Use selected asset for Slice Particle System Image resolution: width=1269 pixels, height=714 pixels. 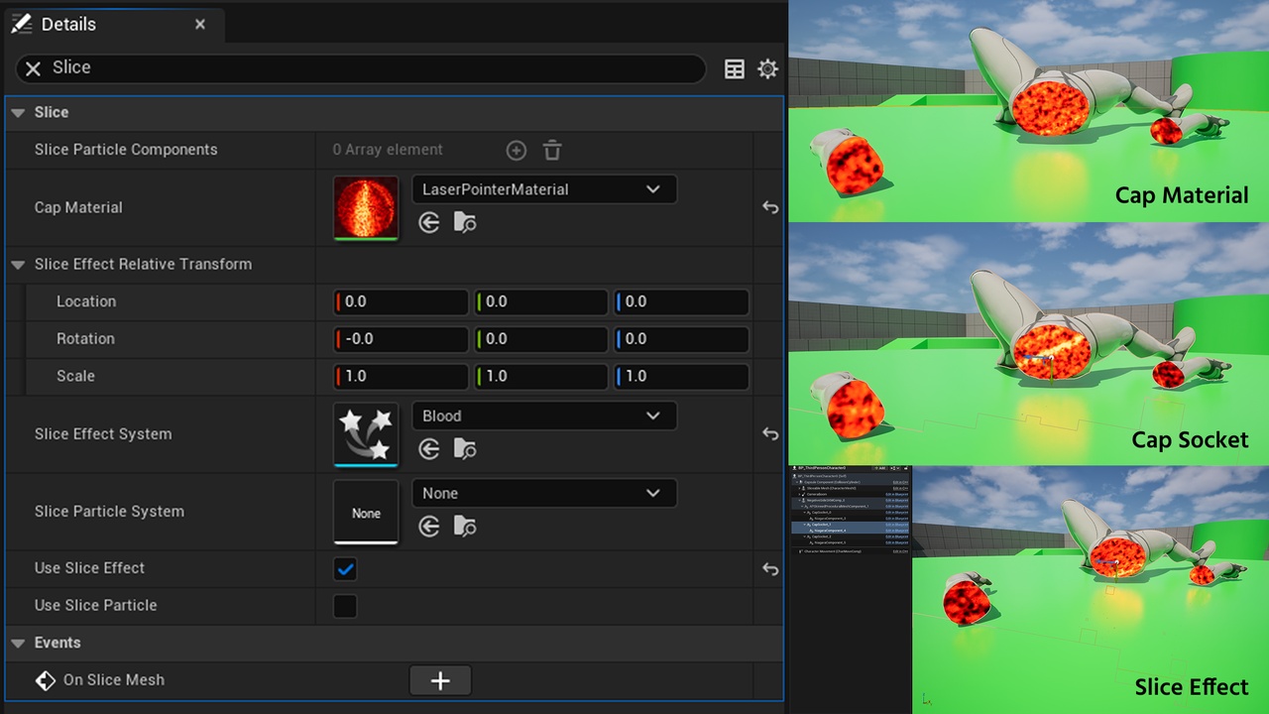(x=429, y=527)
